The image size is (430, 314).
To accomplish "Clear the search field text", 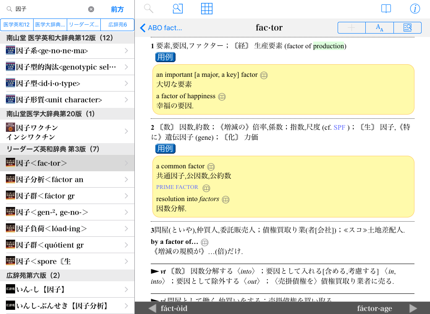I will 91,9.
